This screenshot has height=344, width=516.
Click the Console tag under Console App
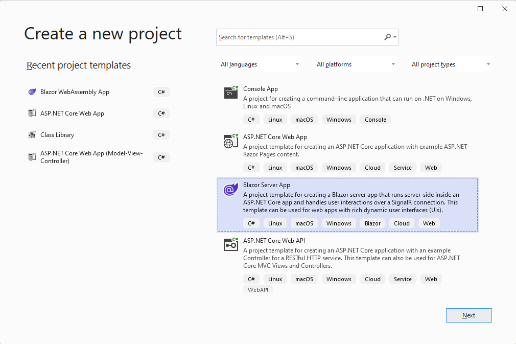tap(375, 120)
